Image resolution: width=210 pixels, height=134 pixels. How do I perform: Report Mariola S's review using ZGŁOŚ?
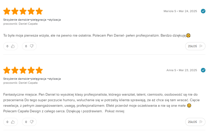tap(195, 46)
